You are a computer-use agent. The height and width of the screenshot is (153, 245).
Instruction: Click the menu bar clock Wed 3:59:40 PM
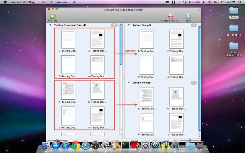[224, 2]
